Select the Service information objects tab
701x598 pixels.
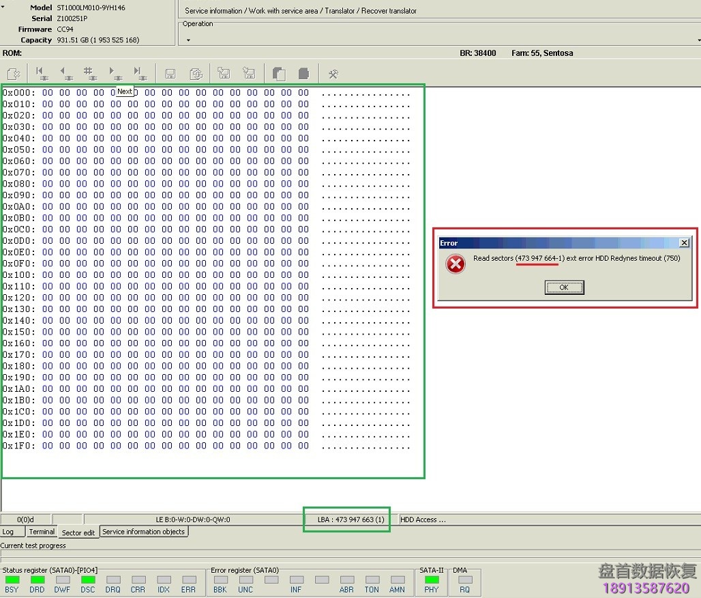(x=143, y=532)
